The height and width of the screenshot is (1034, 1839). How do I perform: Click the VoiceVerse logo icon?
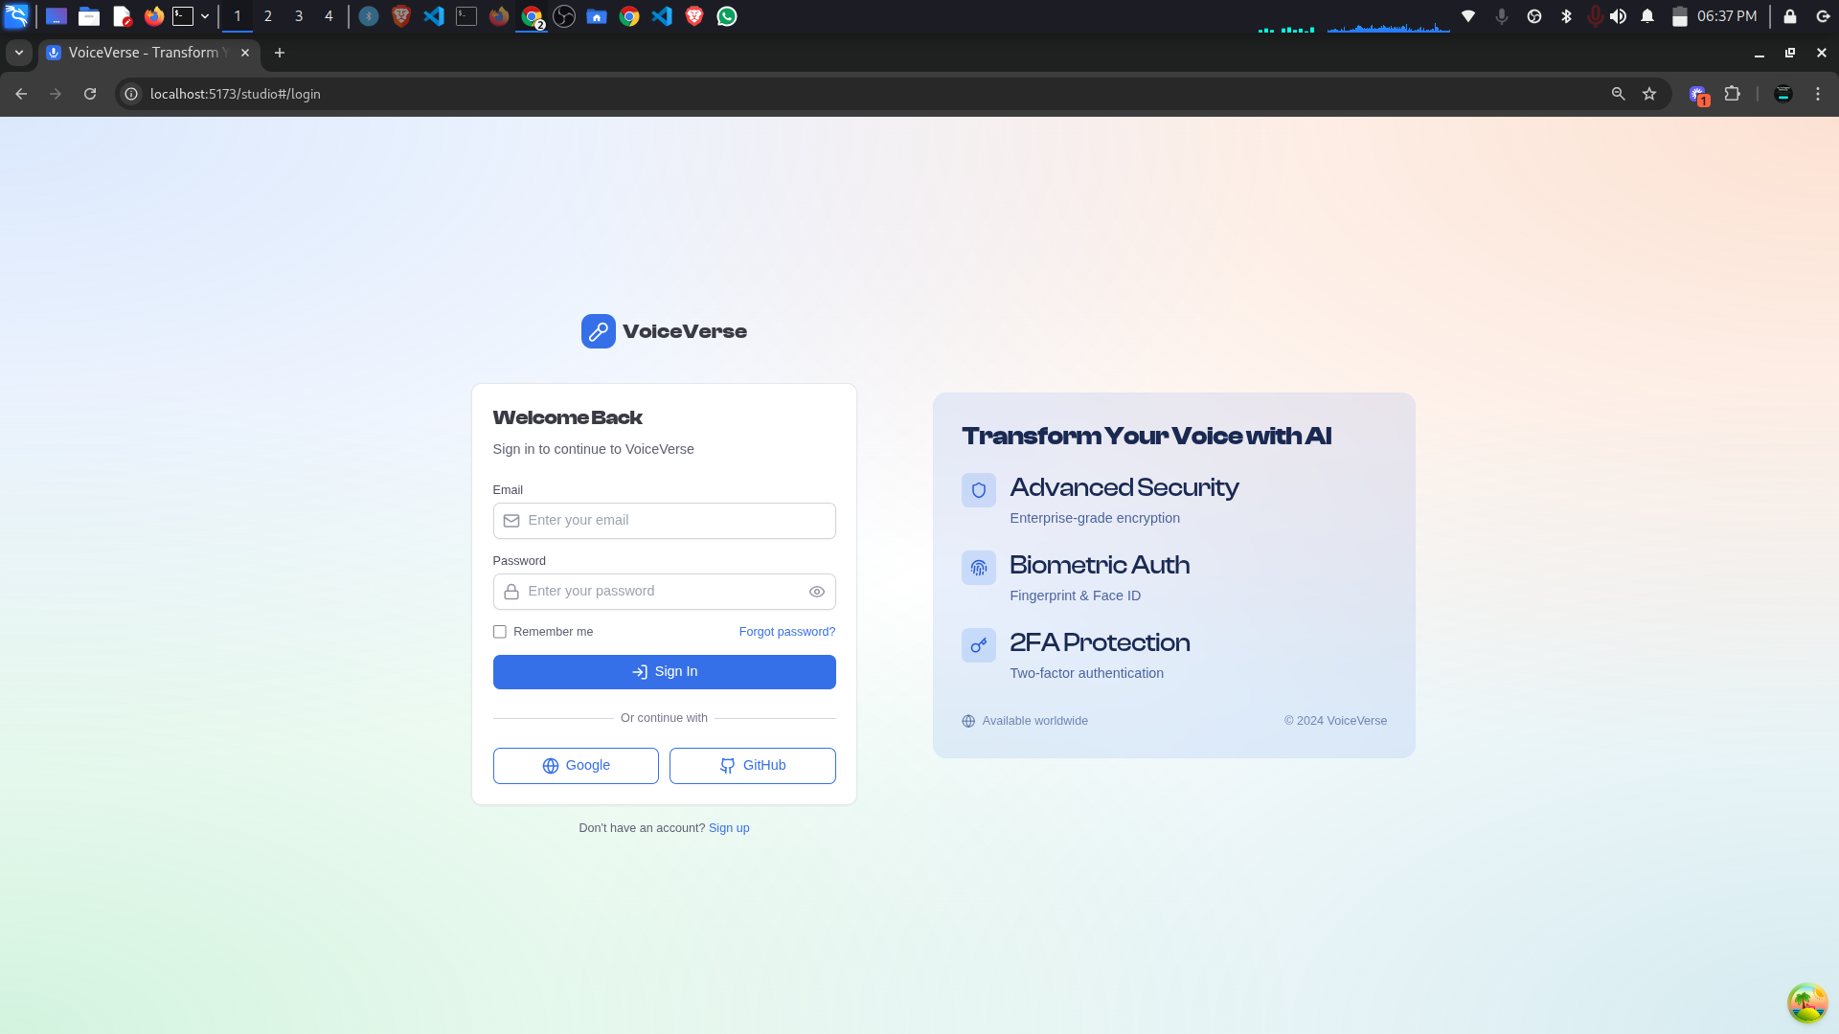coord(598,331)
